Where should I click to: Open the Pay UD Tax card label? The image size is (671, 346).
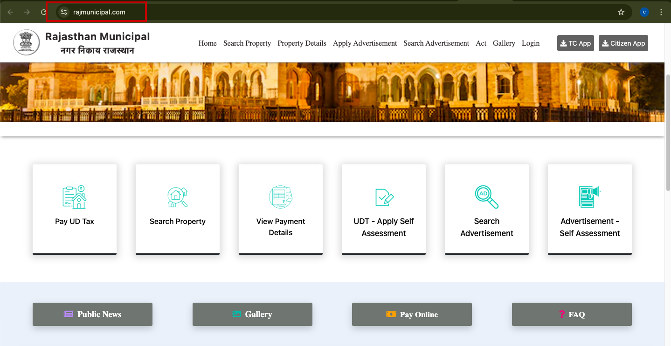[75, 222]
